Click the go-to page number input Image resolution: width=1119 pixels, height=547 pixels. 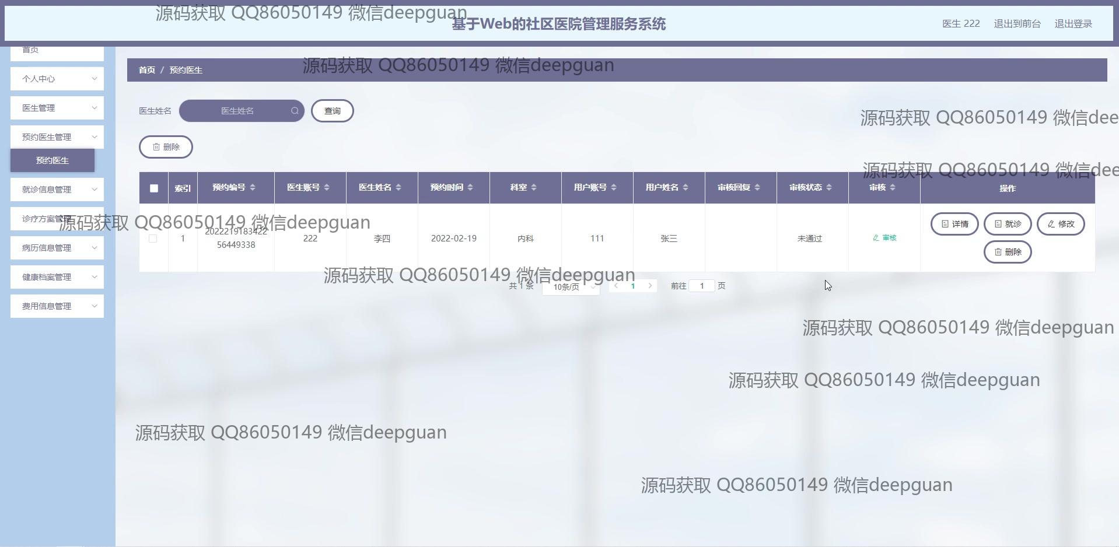[x=702, y=286]
